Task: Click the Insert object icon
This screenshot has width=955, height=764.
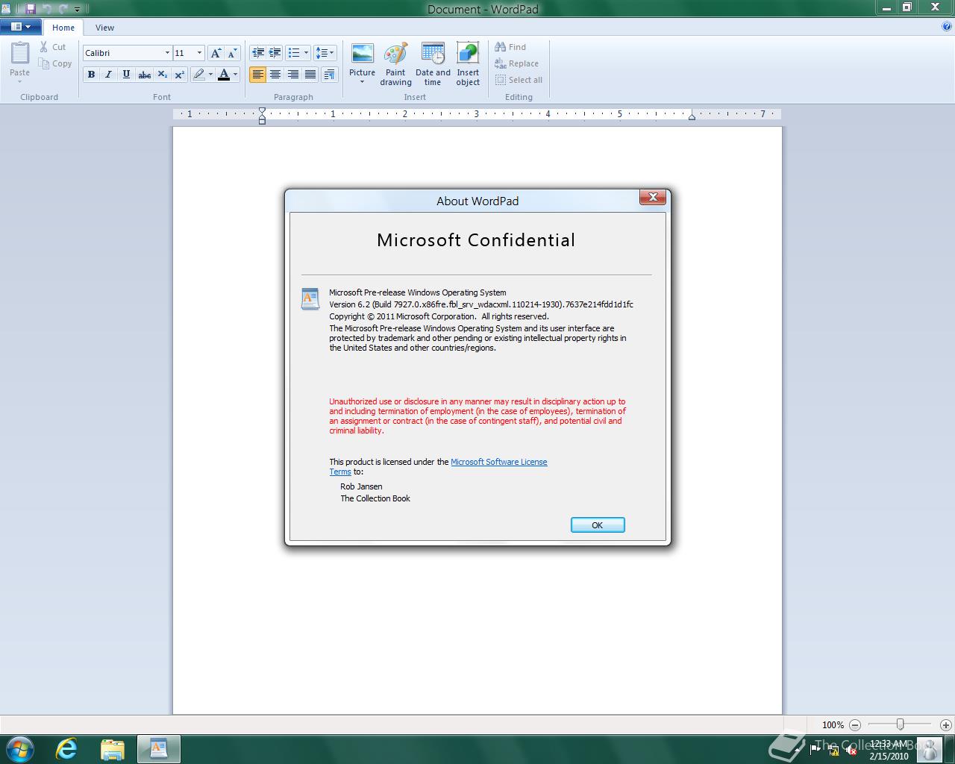Action: point(468,54)
